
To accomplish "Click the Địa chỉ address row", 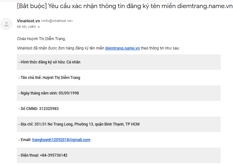I will 118,124.
